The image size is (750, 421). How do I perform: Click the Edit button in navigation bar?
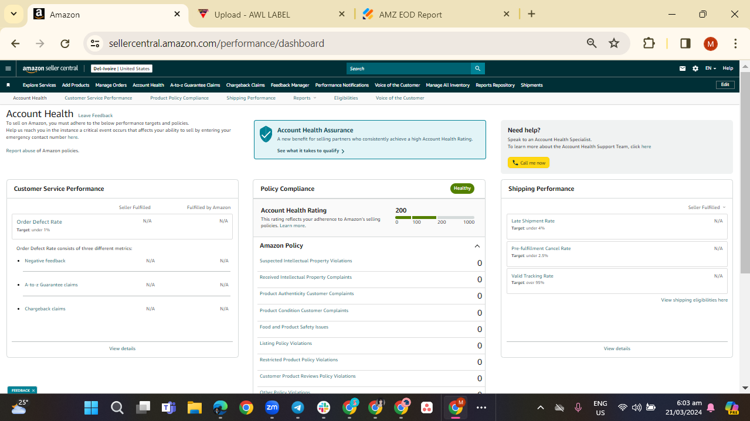coord(725,85)
